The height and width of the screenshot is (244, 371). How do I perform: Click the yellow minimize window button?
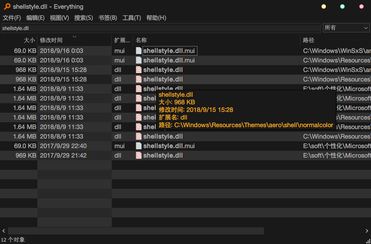324,6
